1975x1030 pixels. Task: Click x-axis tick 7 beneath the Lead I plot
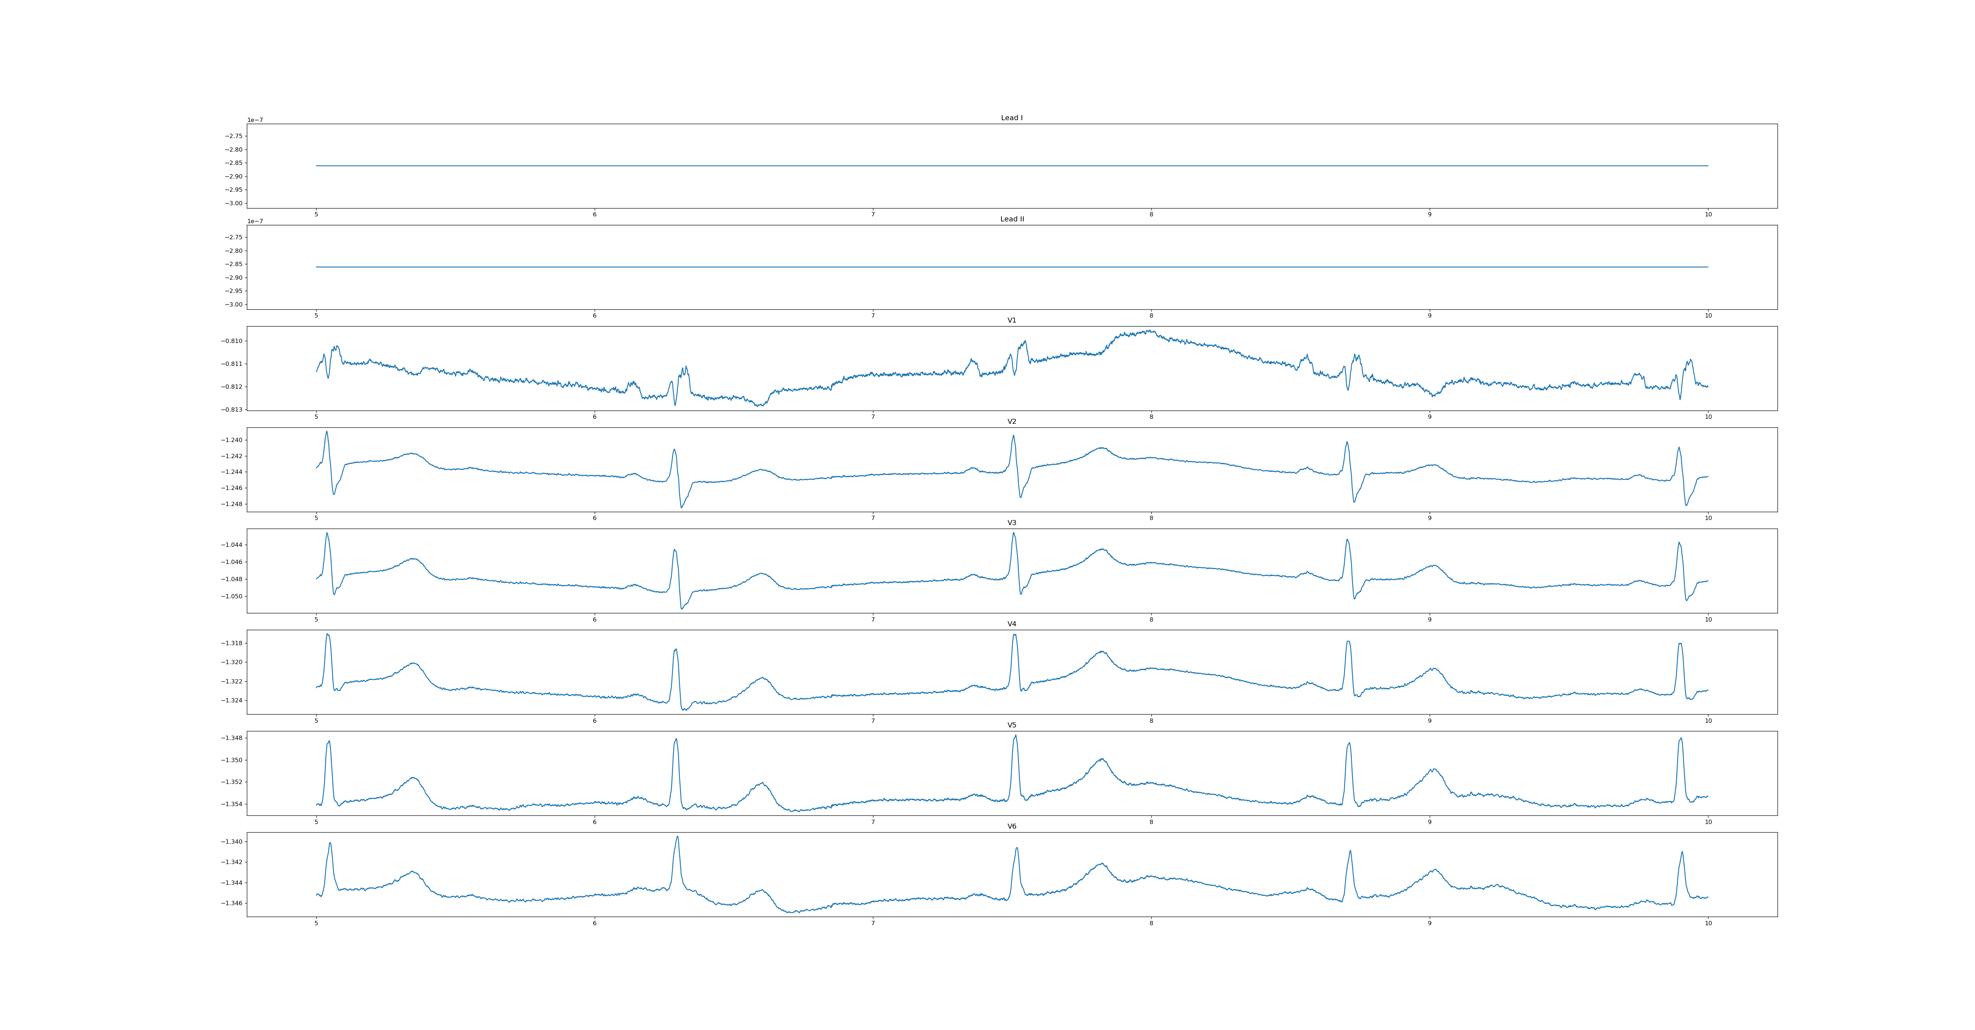click(x=873, y=215)
